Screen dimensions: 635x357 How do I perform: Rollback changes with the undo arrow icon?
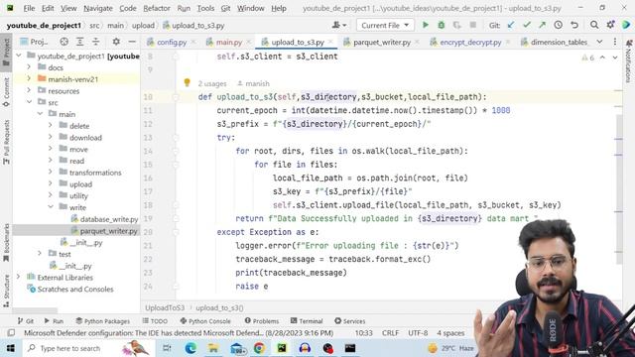[x=574, y=25]
